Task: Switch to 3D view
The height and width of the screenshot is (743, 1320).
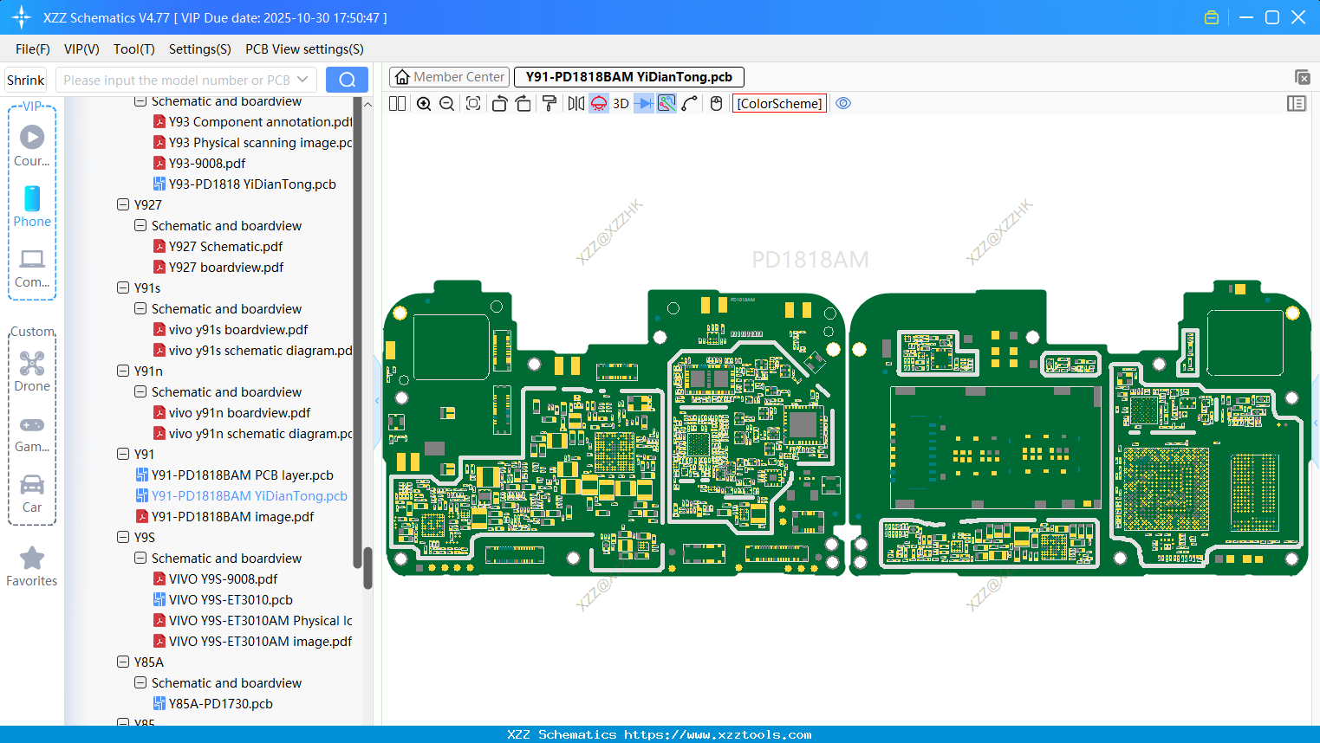Action: 621,103
